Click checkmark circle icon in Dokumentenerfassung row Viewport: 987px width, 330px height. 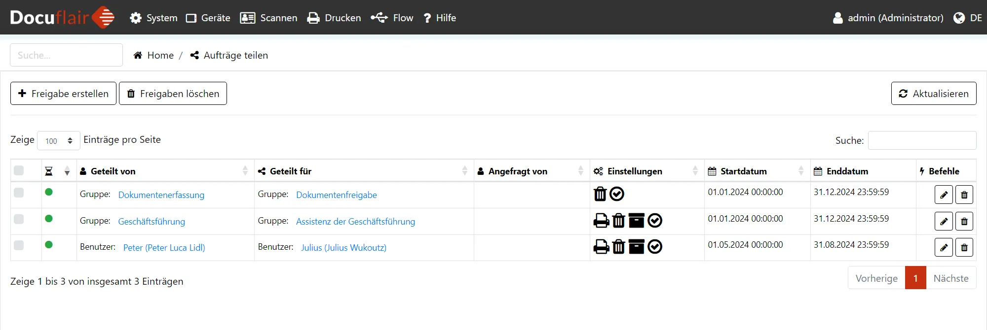(x=617, y=194)
